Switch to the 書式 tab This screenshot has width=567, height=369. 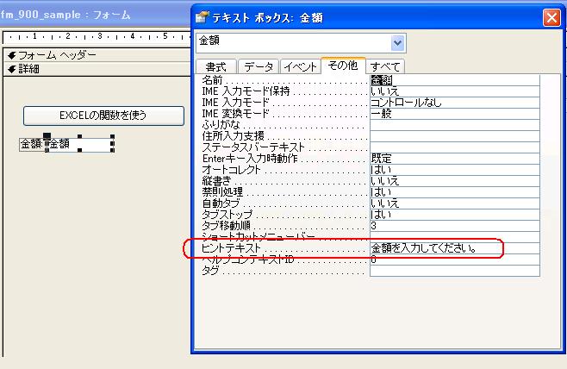[x=215, y=66]
